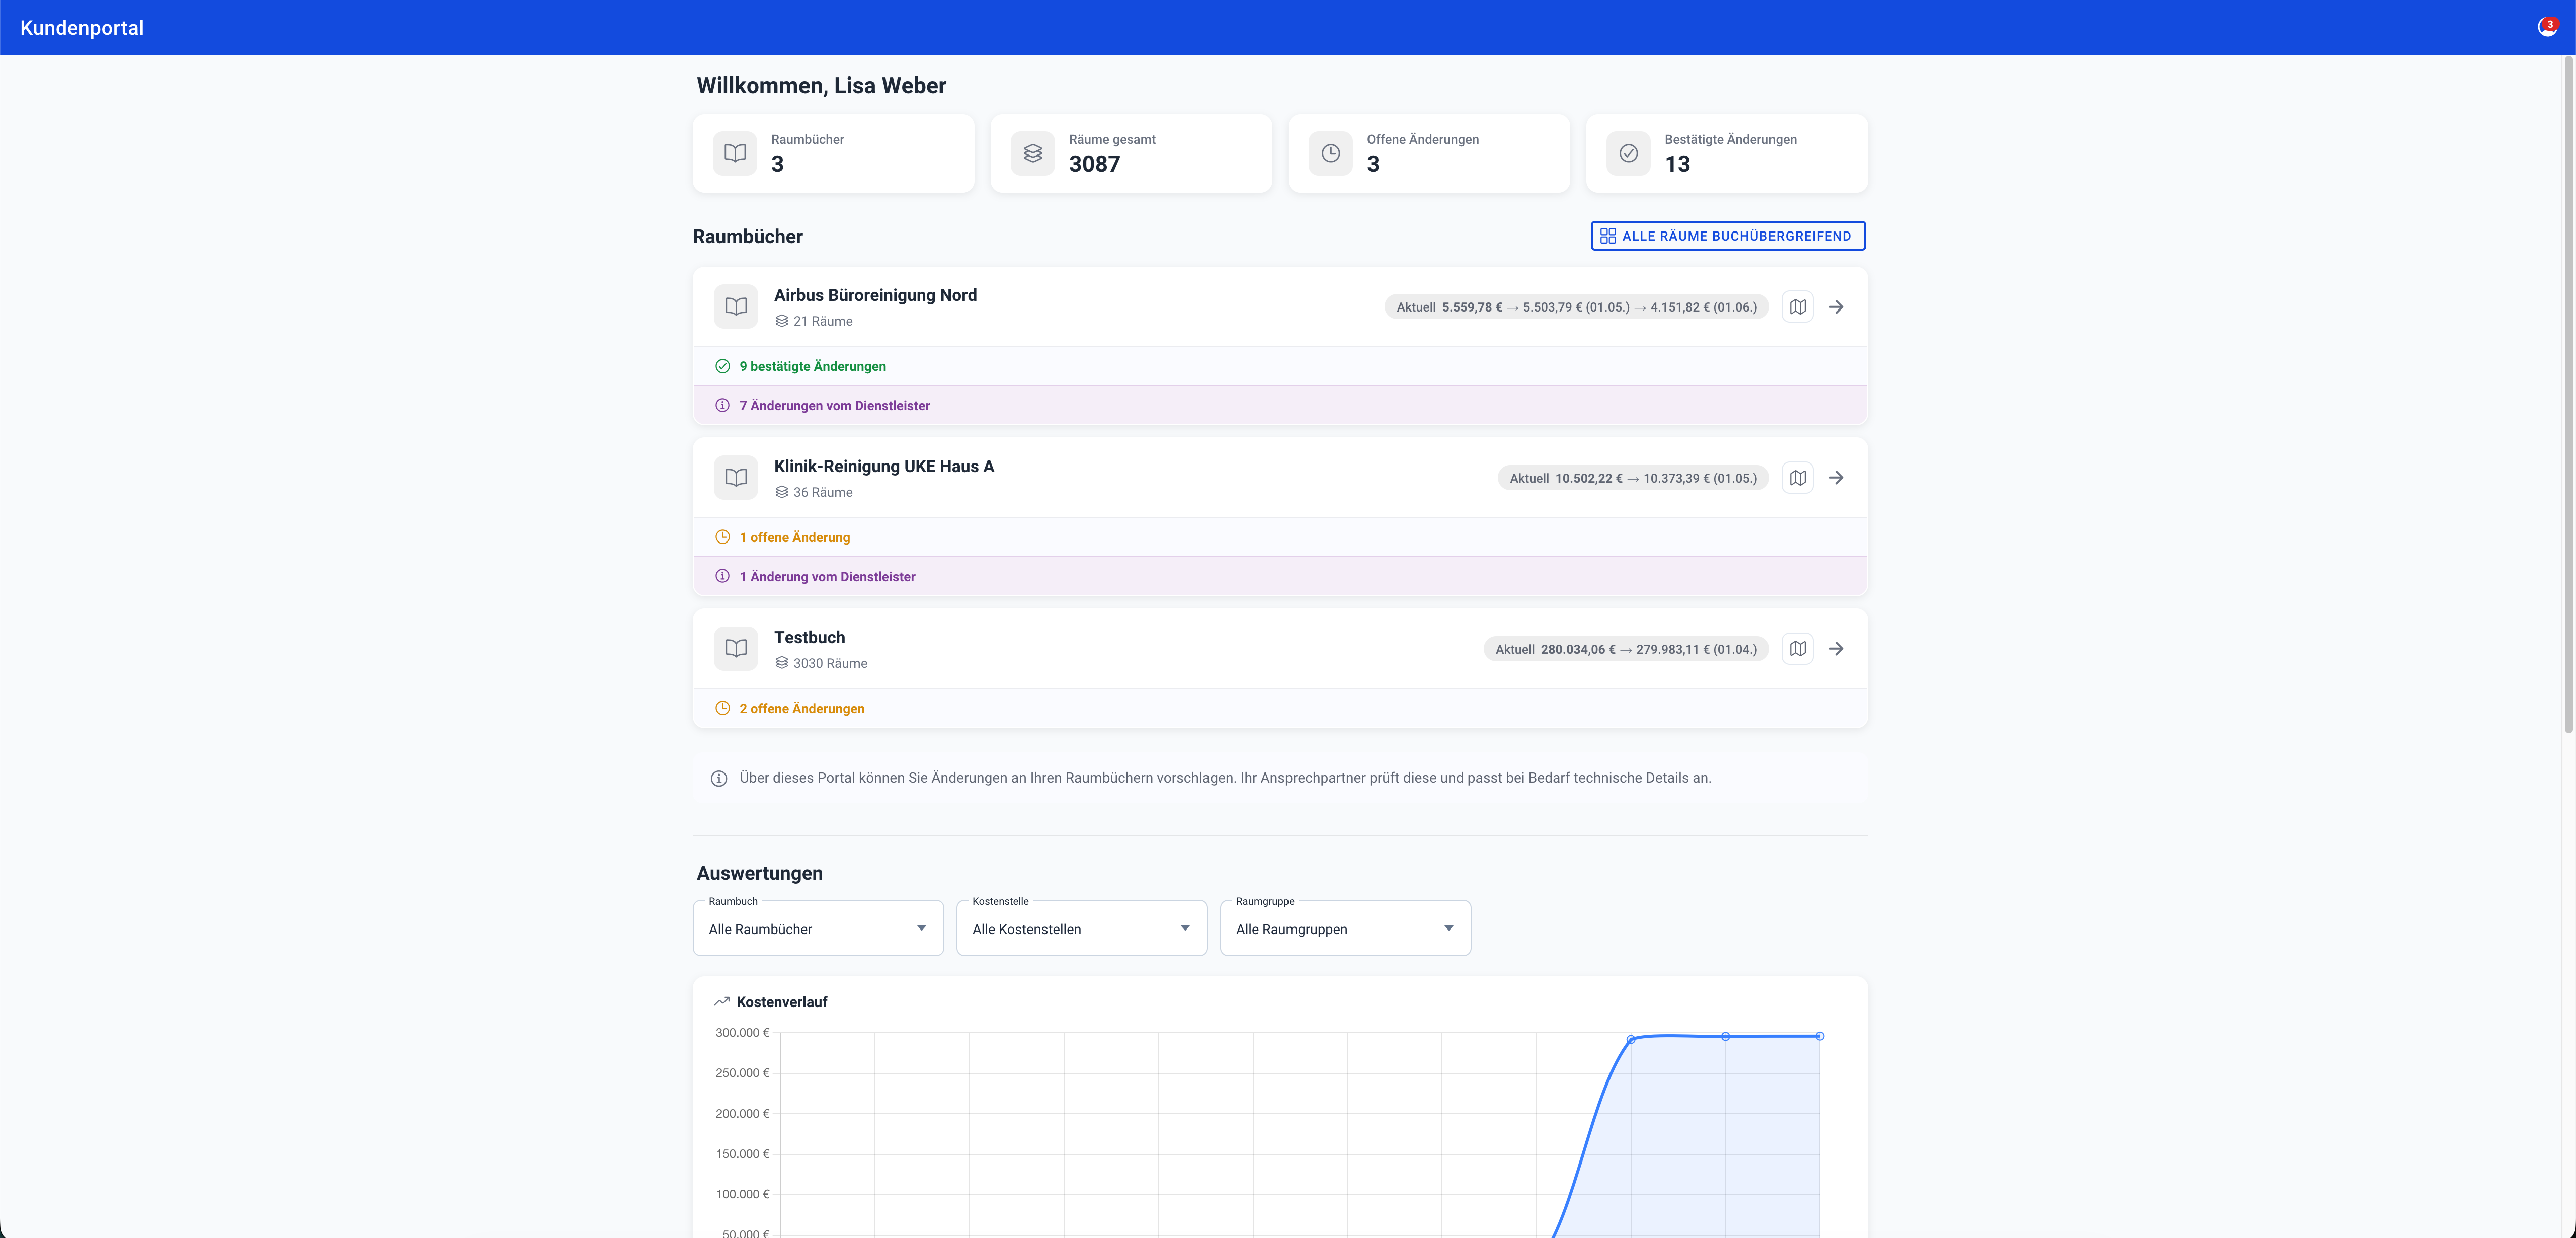Screen dimensions: 2576x1238
Task: Click the book icon beside Testbuch
Action: click(x=736, y=649)
